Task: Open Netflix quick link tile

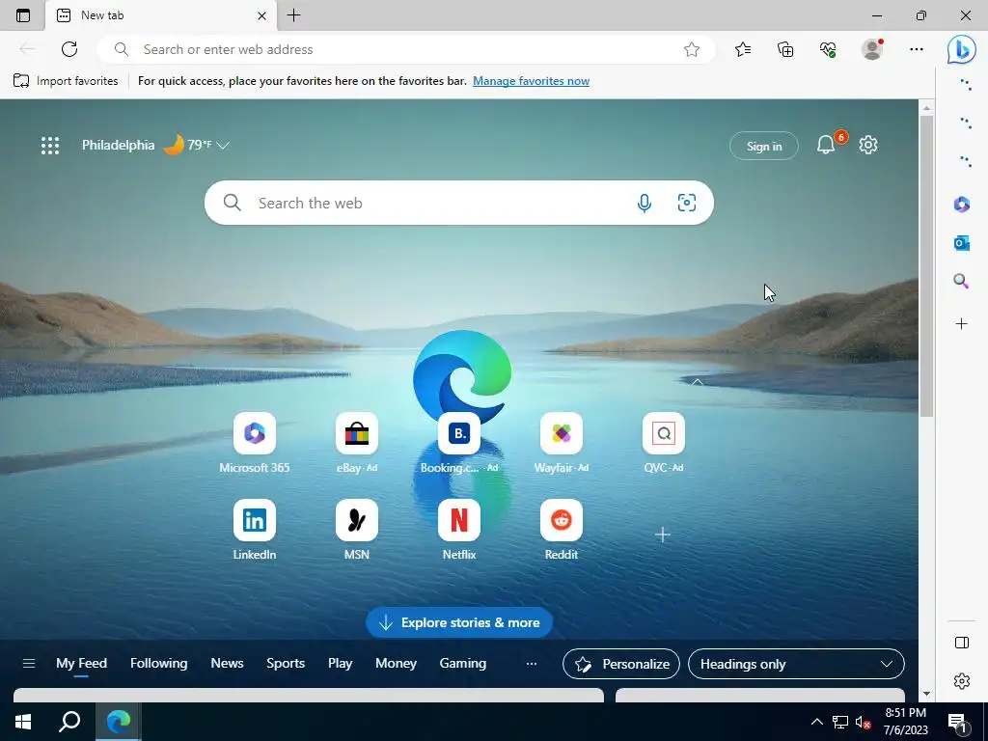Action: coord(459,530)
